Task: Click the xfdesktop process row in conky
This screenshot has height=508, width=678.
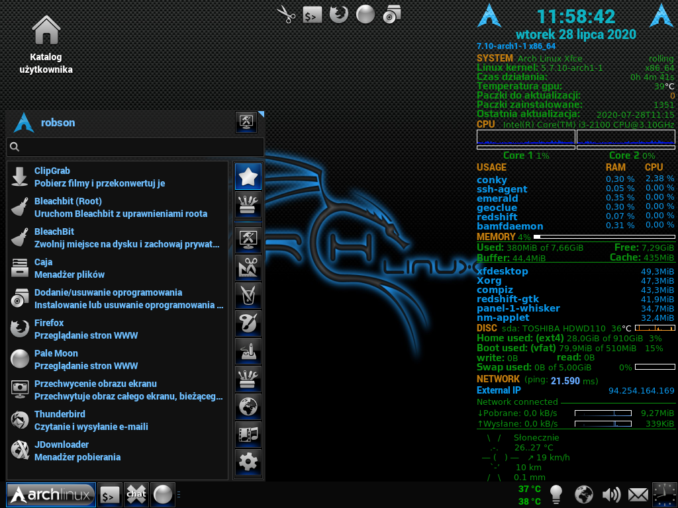Action: click(575, 271)
